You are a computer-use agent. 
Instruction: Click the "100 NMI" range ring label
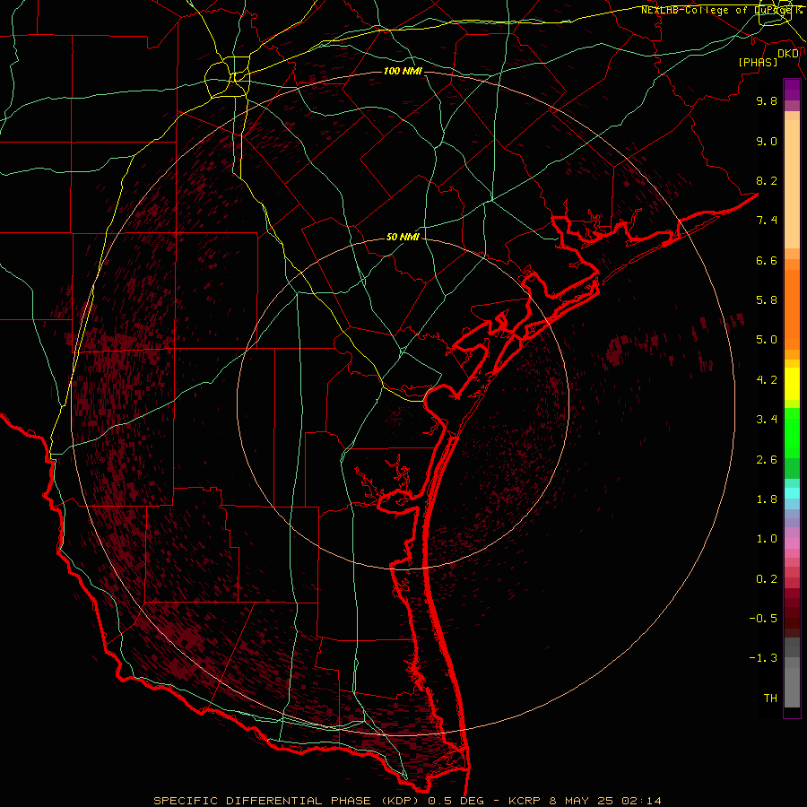pyautogui.click(x=403, y=71)
